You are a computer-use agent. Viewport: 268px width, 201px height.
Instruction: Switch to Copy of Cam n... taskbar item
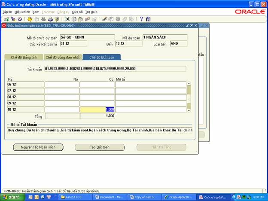coord(144,197)
